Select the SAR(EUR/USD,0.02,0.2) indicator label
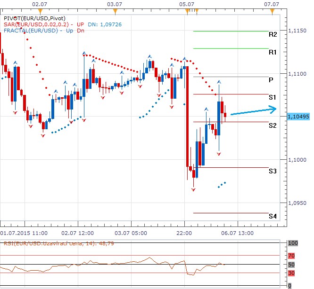Image resolution: width=314 pixels, height=289 pixels. tap(38, 24)
